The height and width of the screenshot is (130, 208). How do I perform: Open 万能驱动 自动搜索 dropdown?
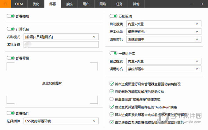pyautogui.click(x=164, y=24)
